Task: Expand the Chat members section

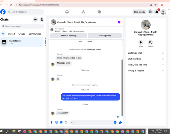Action: 146,59
